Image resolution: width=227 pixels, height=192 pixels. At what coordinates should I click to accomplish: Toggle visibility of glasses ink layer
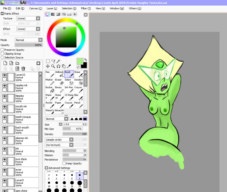point(4,138)
